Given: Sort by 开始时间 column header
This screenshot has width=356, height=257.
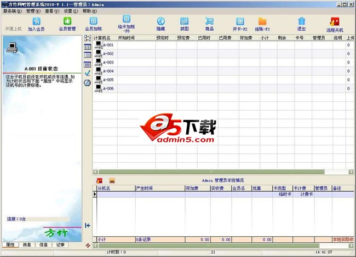Looking at the screenshot, I should coord(136,38).
